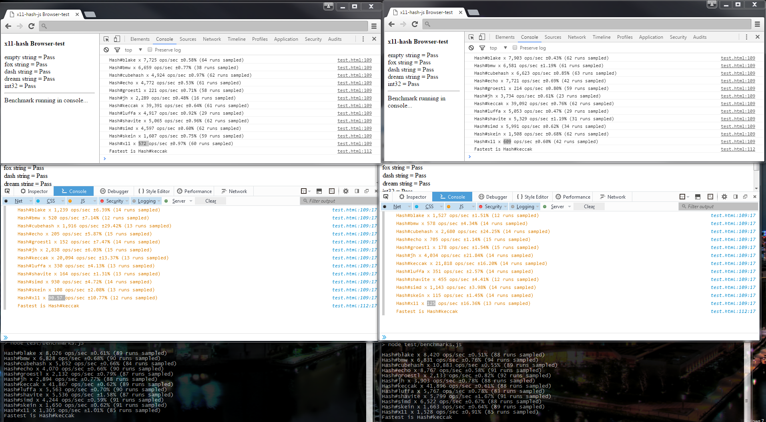Go back in left Chrome window
The width and height of the screenshot is (766, 422).
pos(8,26)
